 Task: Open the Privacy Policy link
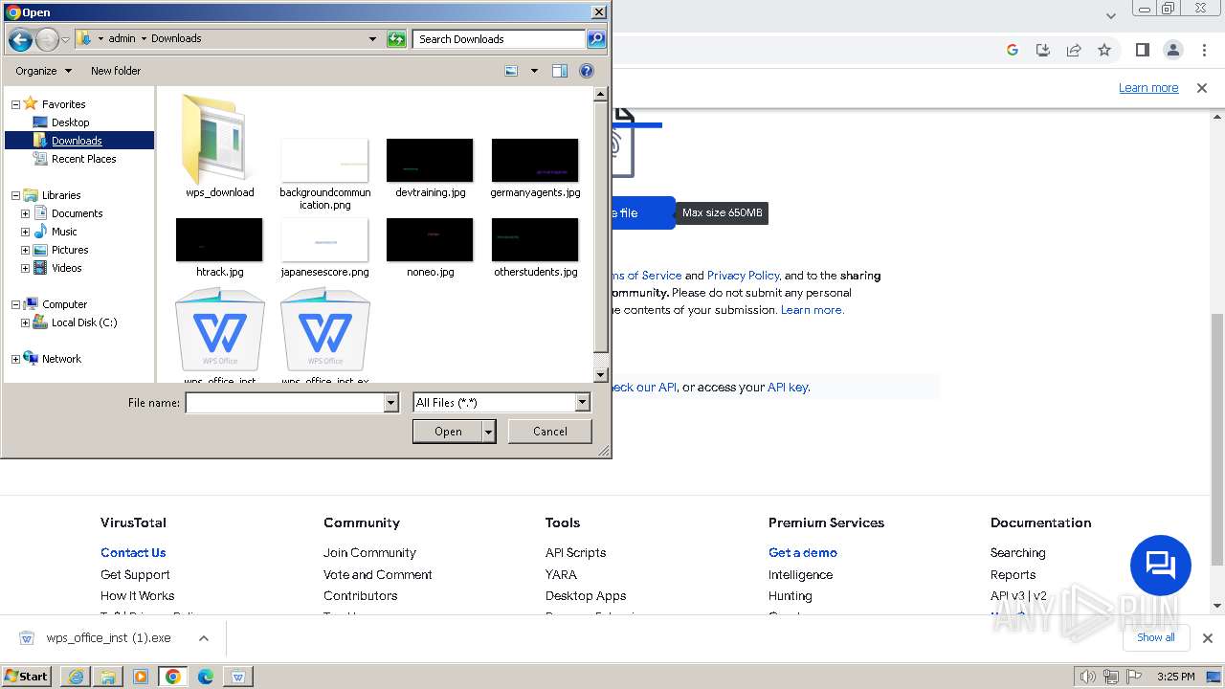click(x=744, y=276)
